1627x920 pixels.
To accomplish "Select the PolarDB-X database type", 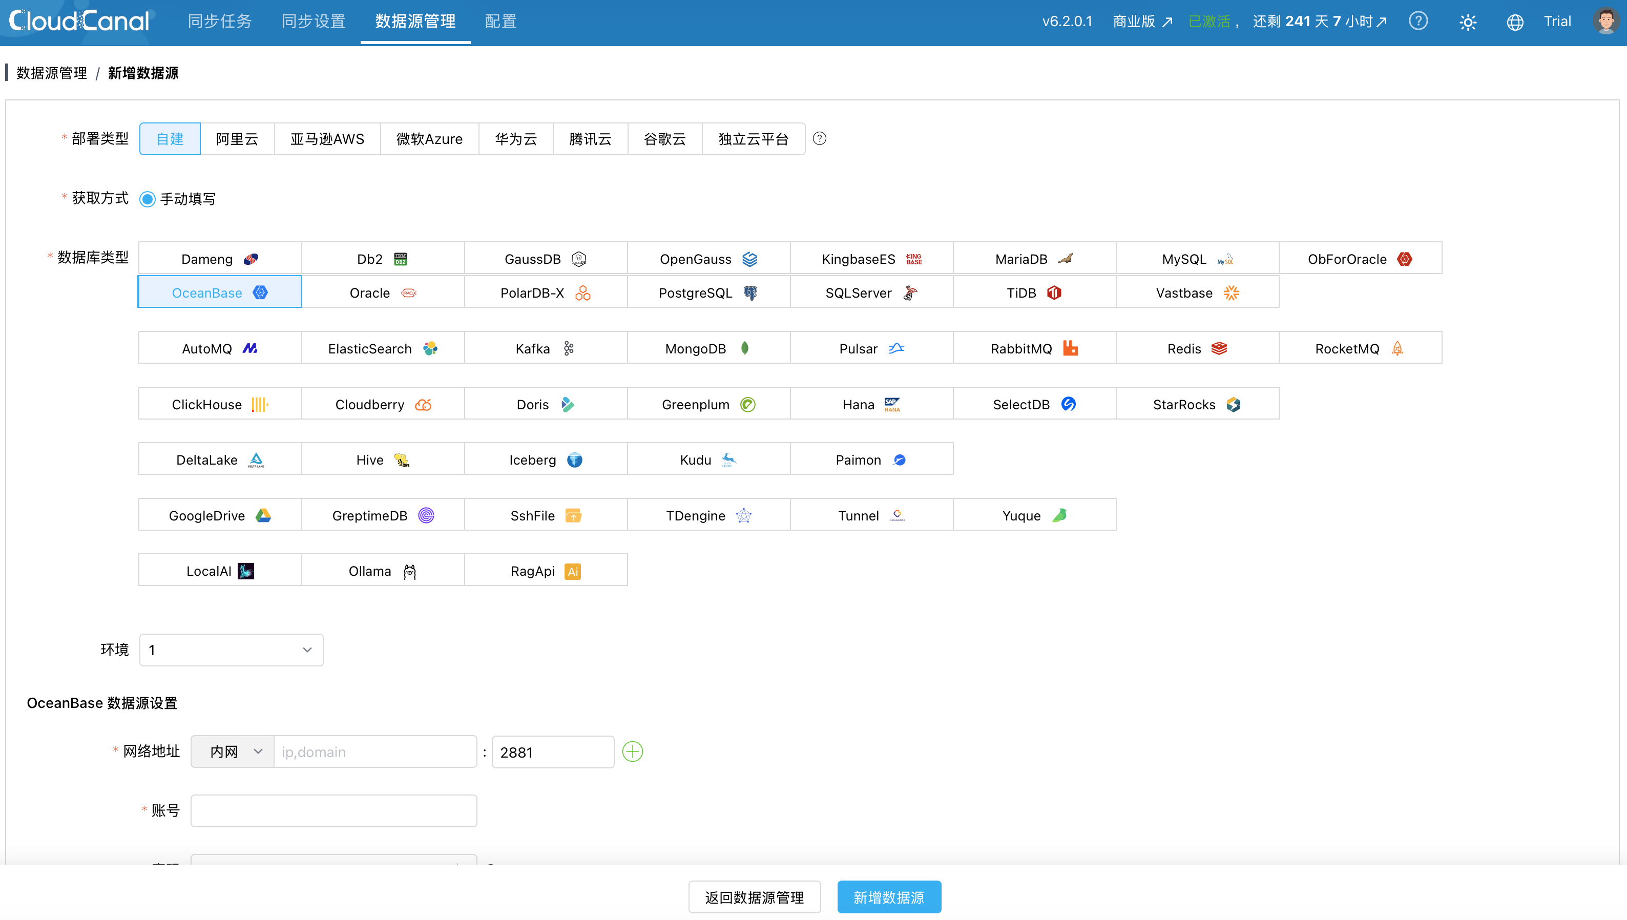I will (546, 292).
